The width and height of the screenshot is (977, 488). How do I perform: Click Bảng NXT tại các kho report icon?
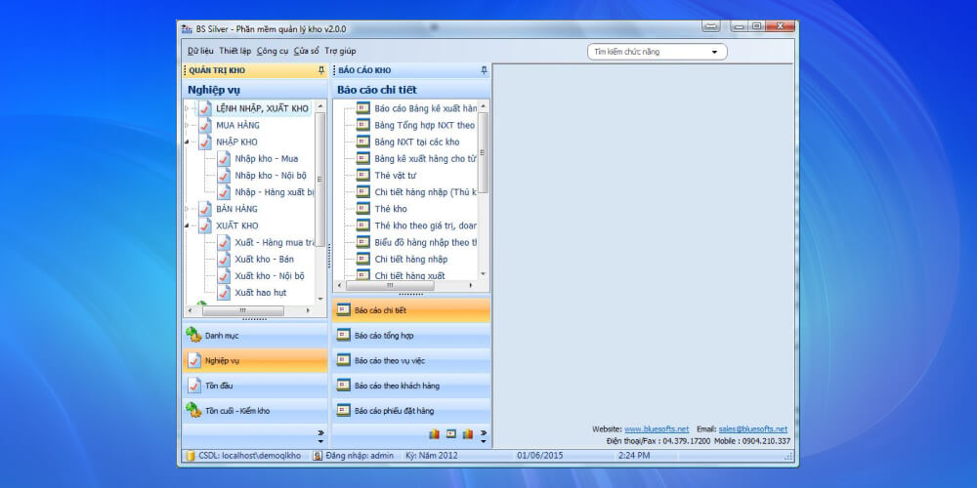pos(363,142)
